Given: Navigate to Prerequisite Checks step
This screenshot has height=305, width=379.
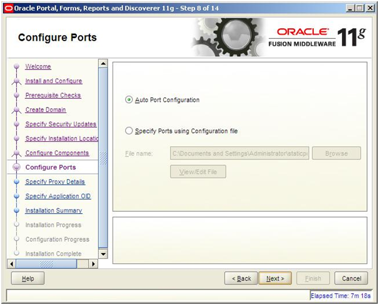Looking at the screenshot, I should [53, 96].
